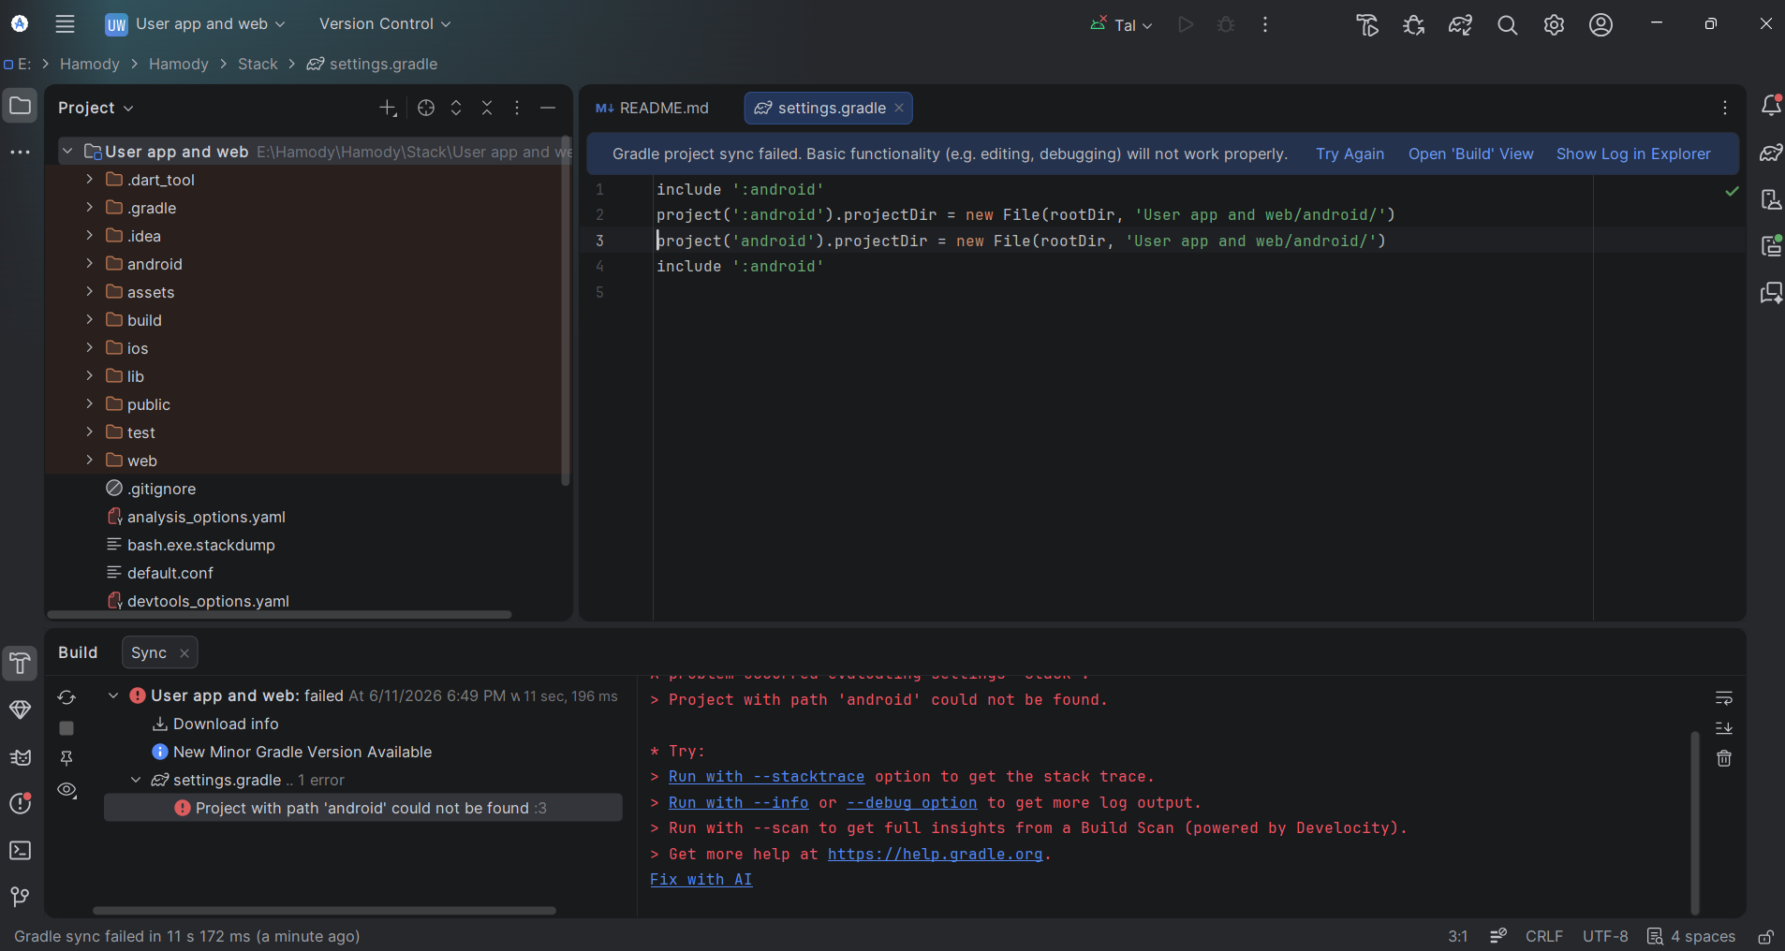This screenshot has width=1785, height=951.
Task: Click Fix with AI link
Action: click(701, 880)
